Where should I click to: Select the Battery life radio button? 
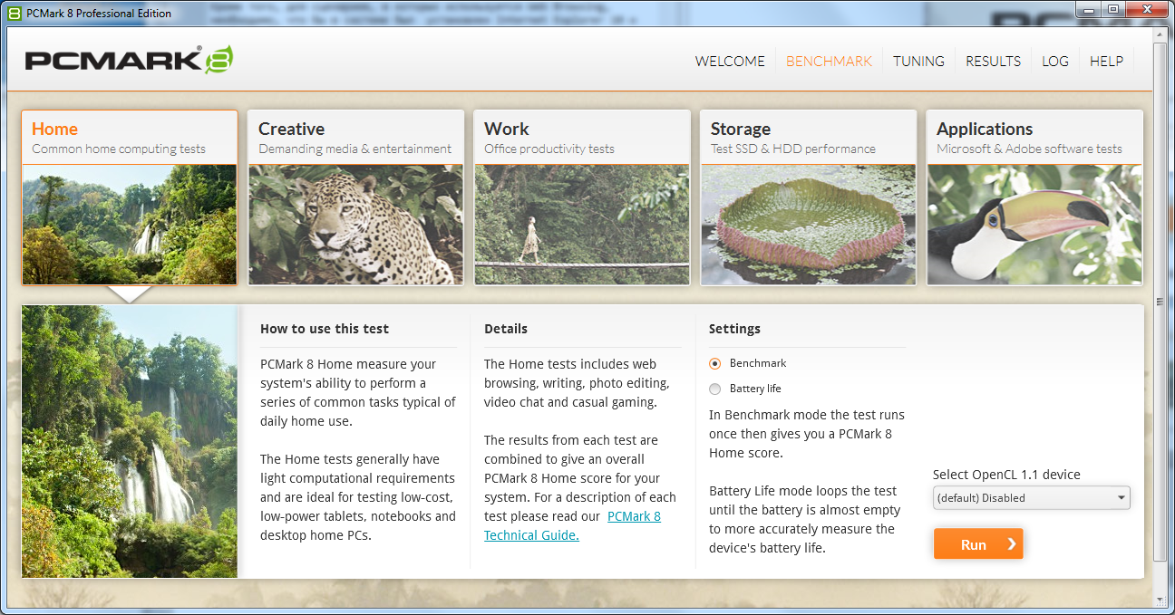click(x=714, y=389)
